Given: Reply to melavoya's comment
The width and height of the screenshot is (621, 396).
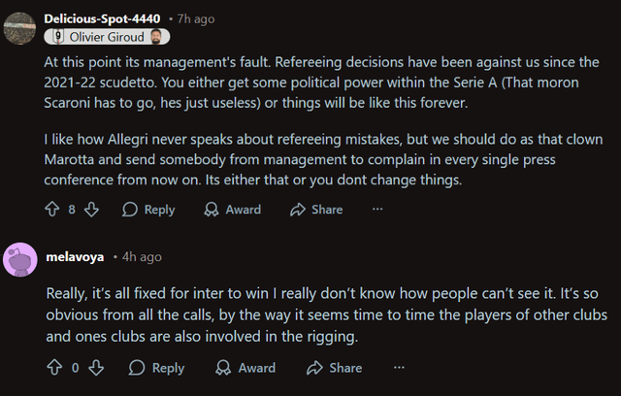Looking at the screenshot, I should (156, 368).
